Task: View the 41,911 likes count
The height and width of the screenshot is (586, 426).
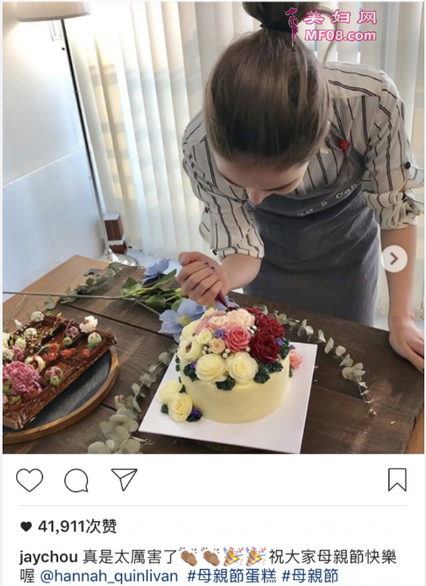Action: point(78,527)
